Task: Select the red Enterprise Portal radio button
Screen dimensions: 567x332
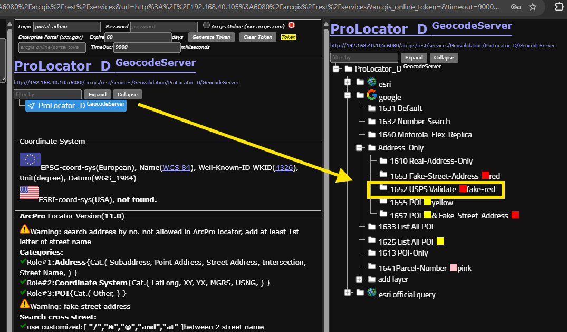Action: click(291, 25)
